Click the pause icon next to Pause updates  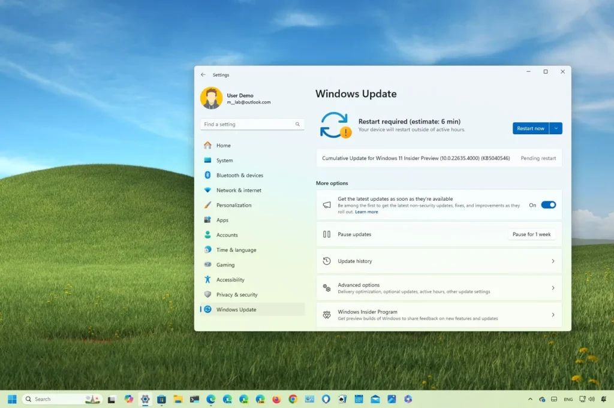click(327, 234)
